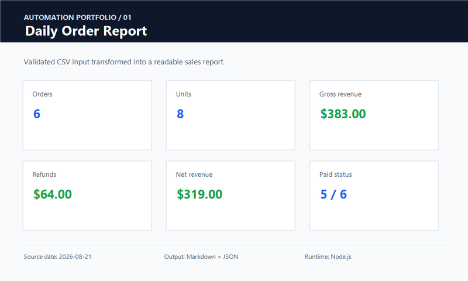The image size is (468, 281).
Task: Select 'AUTOMATION PORTFOLIO / 01' header text
Action: coord(78,18)
